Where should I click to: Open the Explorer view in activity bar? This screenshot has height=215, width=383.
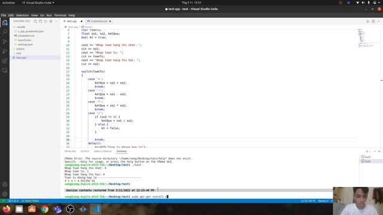pyautogui.click(x=5, y=23)
